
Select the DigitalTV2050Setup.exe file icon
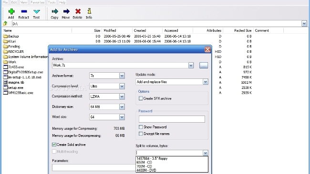click(6, 72)
